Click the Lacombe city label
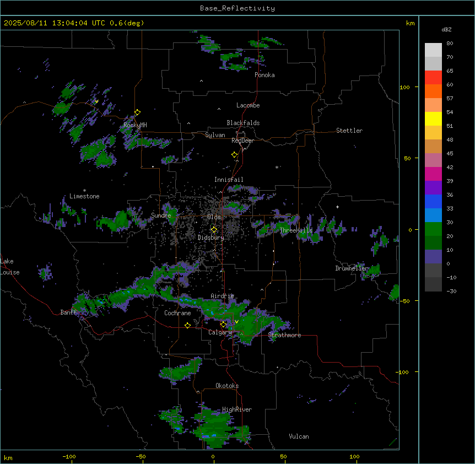This screenshot has height=464, width=475. click(x=248, y=105)
